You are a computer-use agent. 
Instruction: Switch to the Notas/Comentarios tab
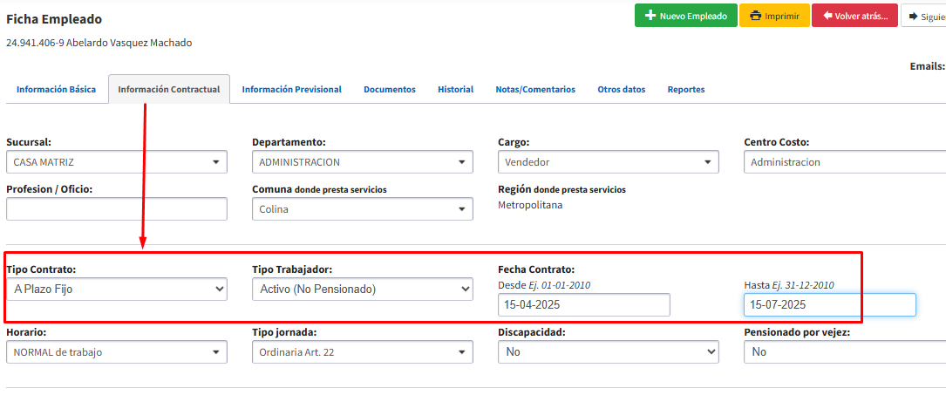point(535,89)
